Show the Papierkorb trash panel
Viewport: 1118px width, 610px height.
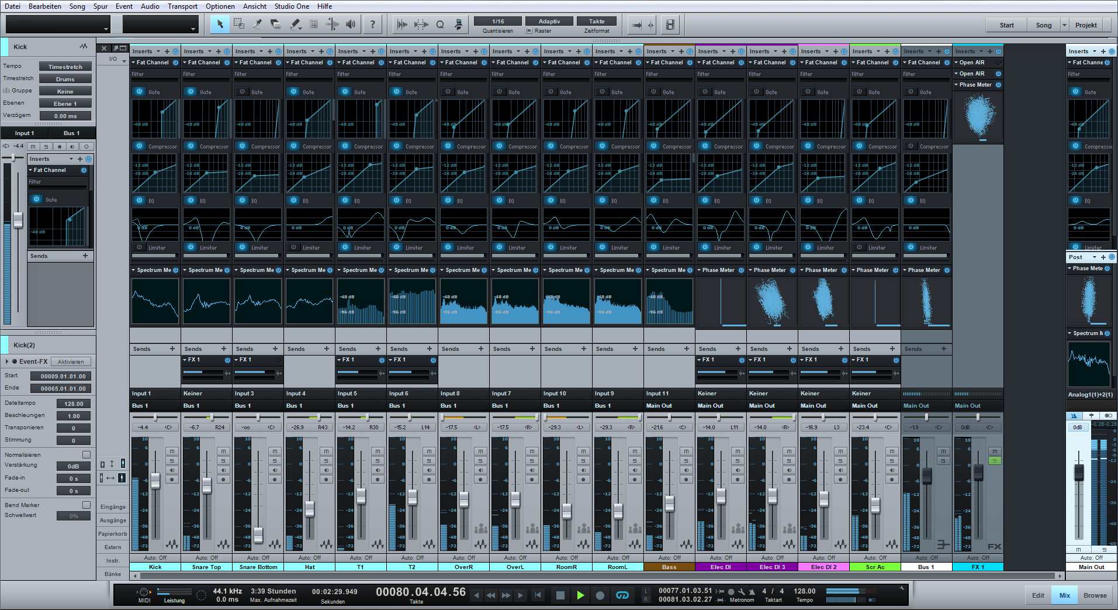point(113,533)
